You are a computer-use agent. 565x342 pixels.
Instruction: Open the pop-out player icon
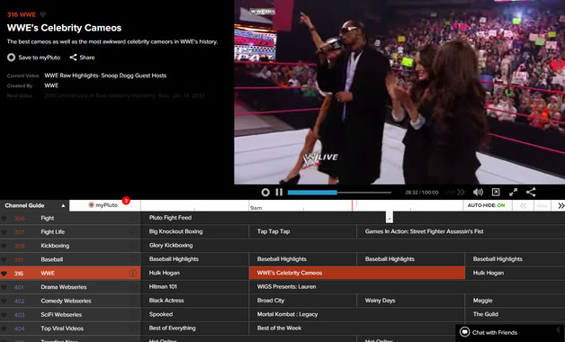496,192
